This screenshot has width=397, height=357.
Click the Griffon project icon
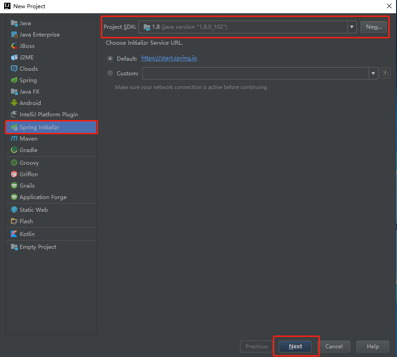14,174
